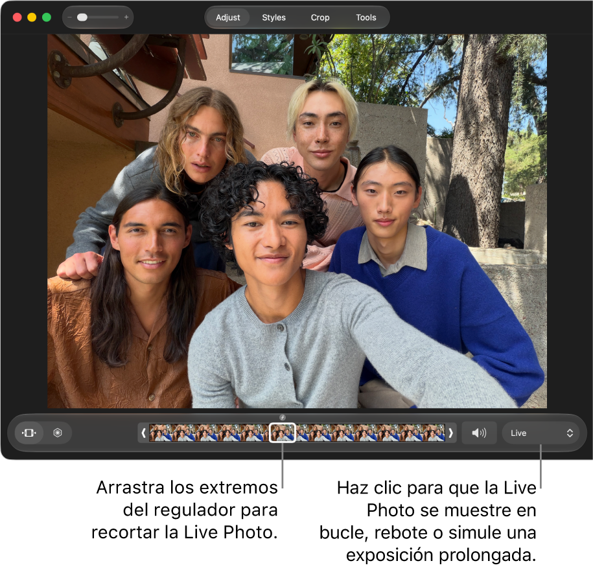Open the Tools tab
The image size is (593, 572).
click(x=366, y=17)
